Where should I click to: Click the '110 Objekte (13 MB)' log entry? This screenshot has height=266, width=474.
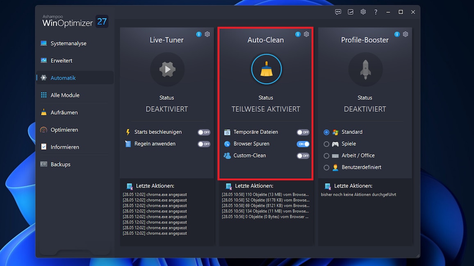click(x=265, y=194)
